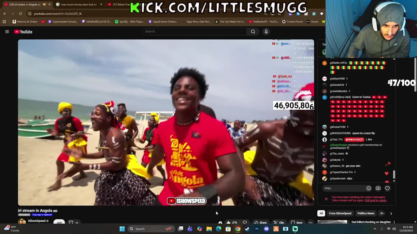
Task: Open the Squid Game Online bookmark
Action: pyautogui.click(x=163, y=22)
